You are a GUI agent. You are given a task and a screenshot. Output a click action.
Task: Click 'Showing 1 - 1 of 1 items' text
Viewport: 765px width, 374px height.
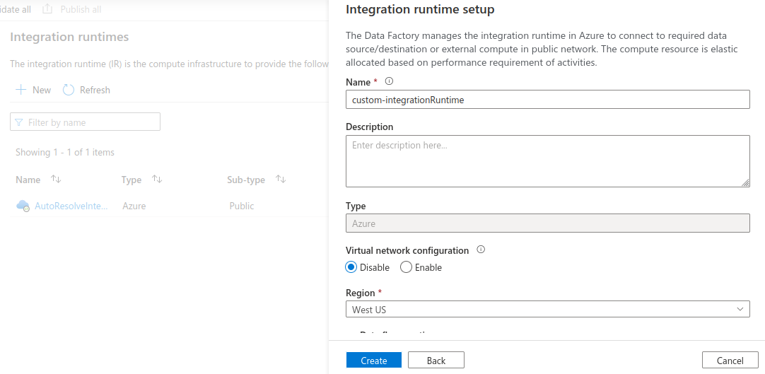click(x=65, y=152)
